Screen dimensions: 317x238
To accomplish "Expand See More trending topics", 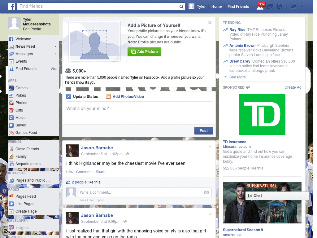I will [x=237, y=77].
